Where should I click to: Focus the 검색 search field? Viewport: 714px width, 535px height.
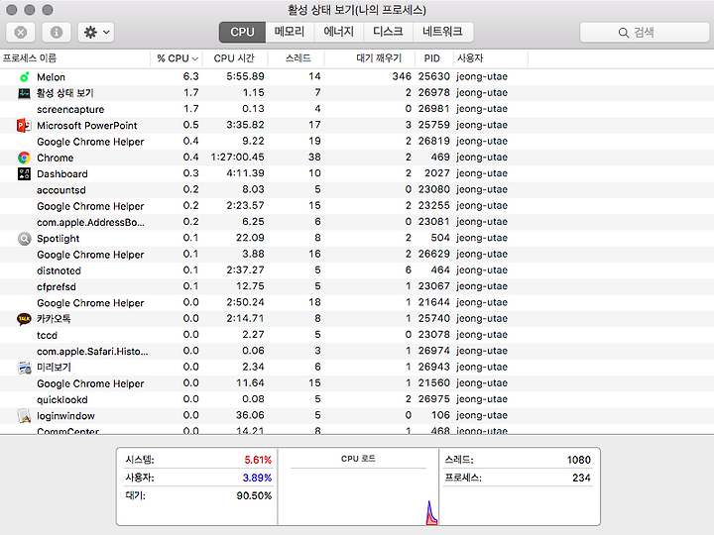click(645, 33)
